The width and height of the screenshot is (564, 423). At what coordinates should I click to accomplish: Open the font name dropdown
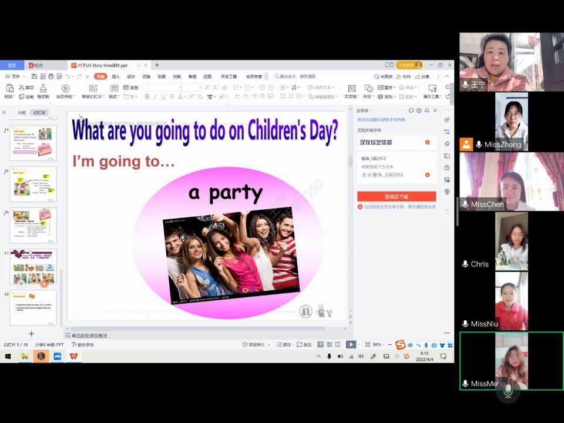(x=180, y=88)
